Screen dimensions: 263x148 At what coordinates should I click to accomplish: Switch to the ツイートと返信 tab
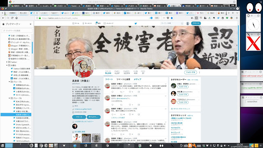coord(123,79)
